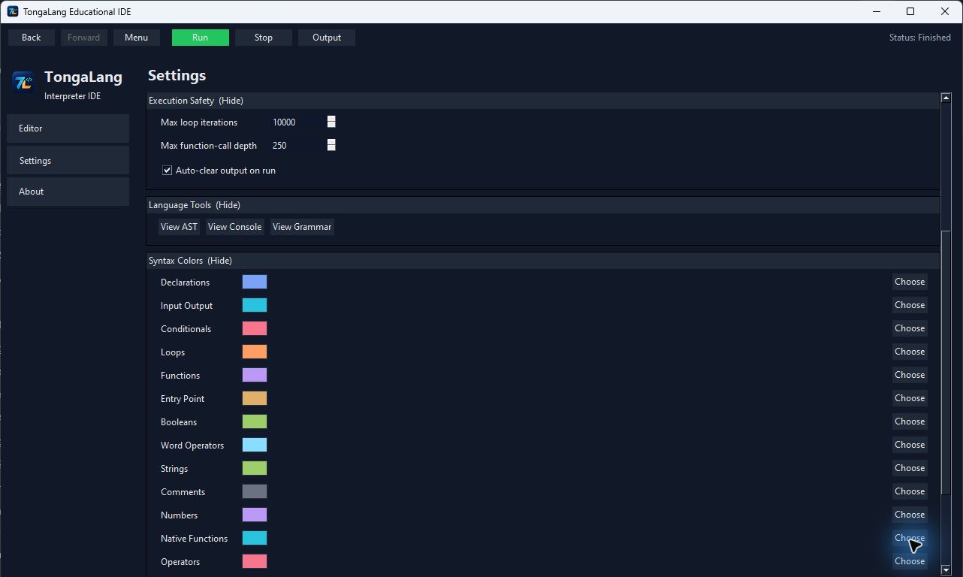Image resolution: width=963 pixels, height=577 pixels.
Task: Open the Editor page in the sidebar
Action: (68, 128)
